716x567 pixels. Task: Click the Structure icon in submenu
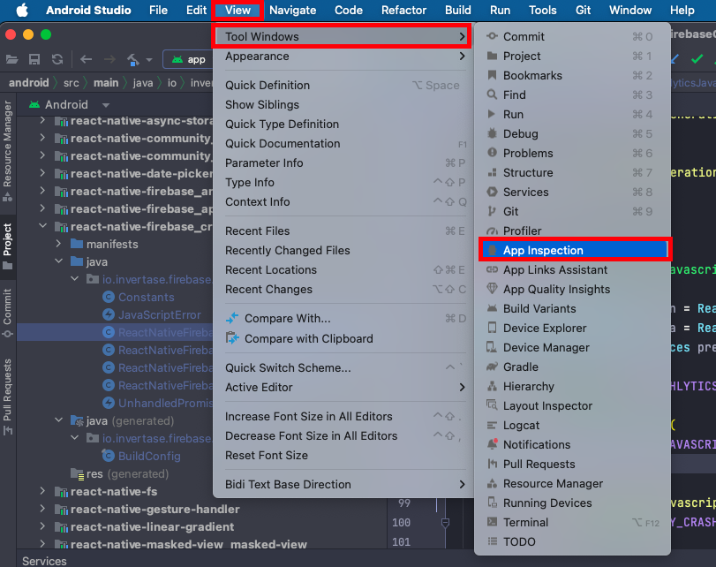(x=492, y=172)
